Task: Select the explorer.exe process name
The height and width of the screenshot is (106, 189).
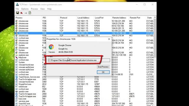Action: (x=24, y=55)
